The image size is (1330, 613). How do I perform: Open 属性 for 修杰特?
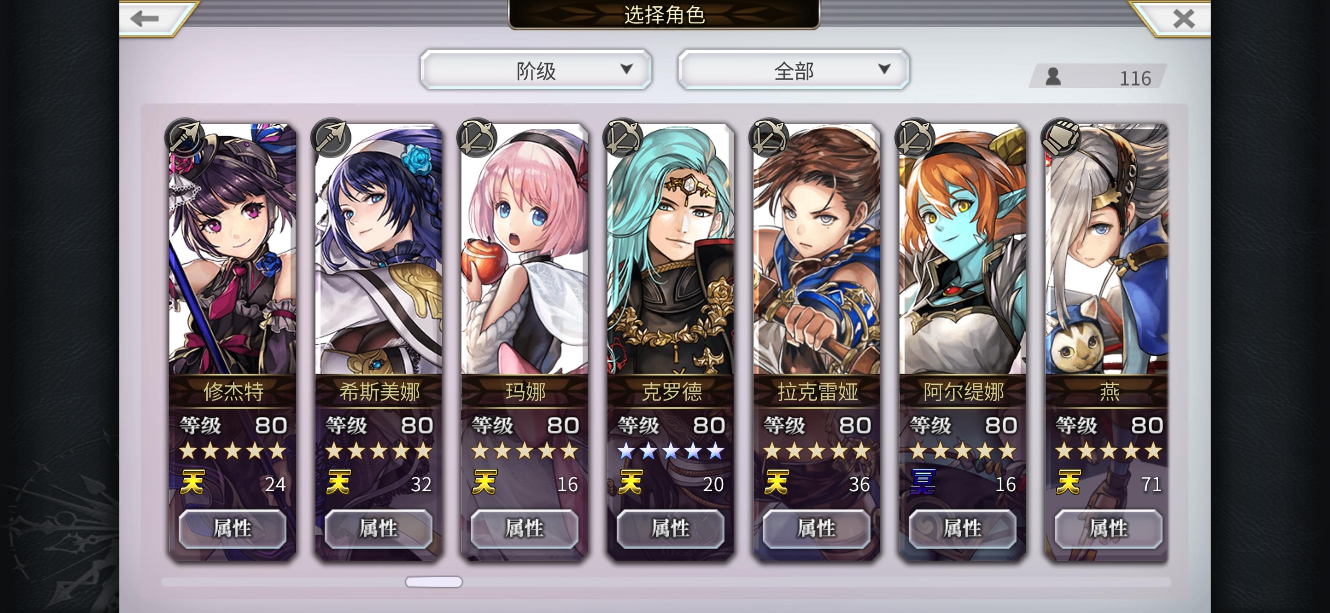232,528
